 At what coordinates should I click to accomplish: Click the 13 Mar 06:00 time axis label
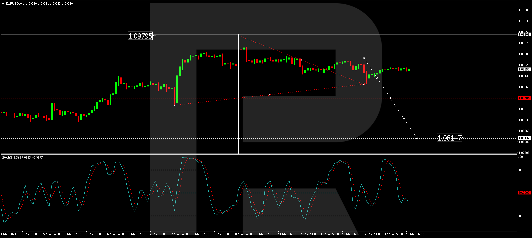point(415,234)
